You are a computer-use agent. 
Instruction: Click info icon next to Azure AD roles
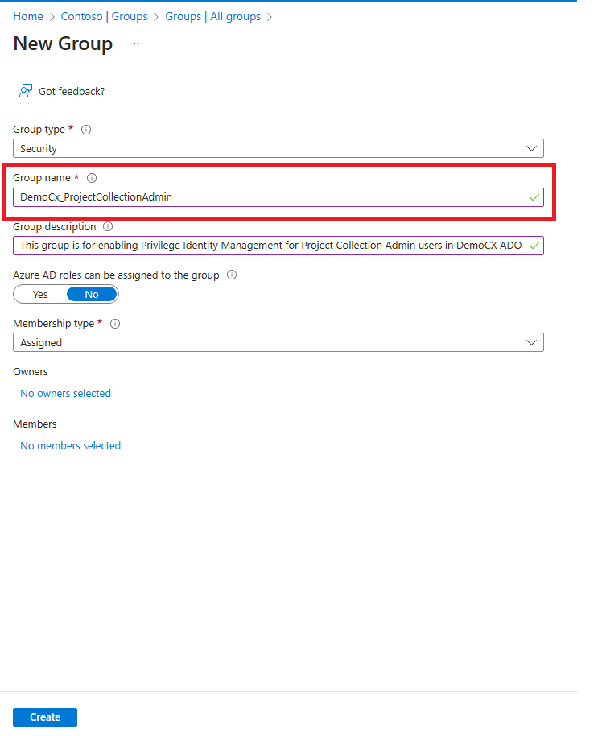pos(232,275)
